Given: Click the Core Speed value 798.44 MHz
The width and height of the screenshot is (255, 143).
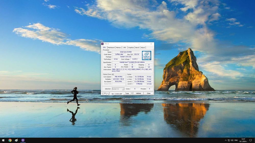Looking at the screenshot, I should [118, 77].
